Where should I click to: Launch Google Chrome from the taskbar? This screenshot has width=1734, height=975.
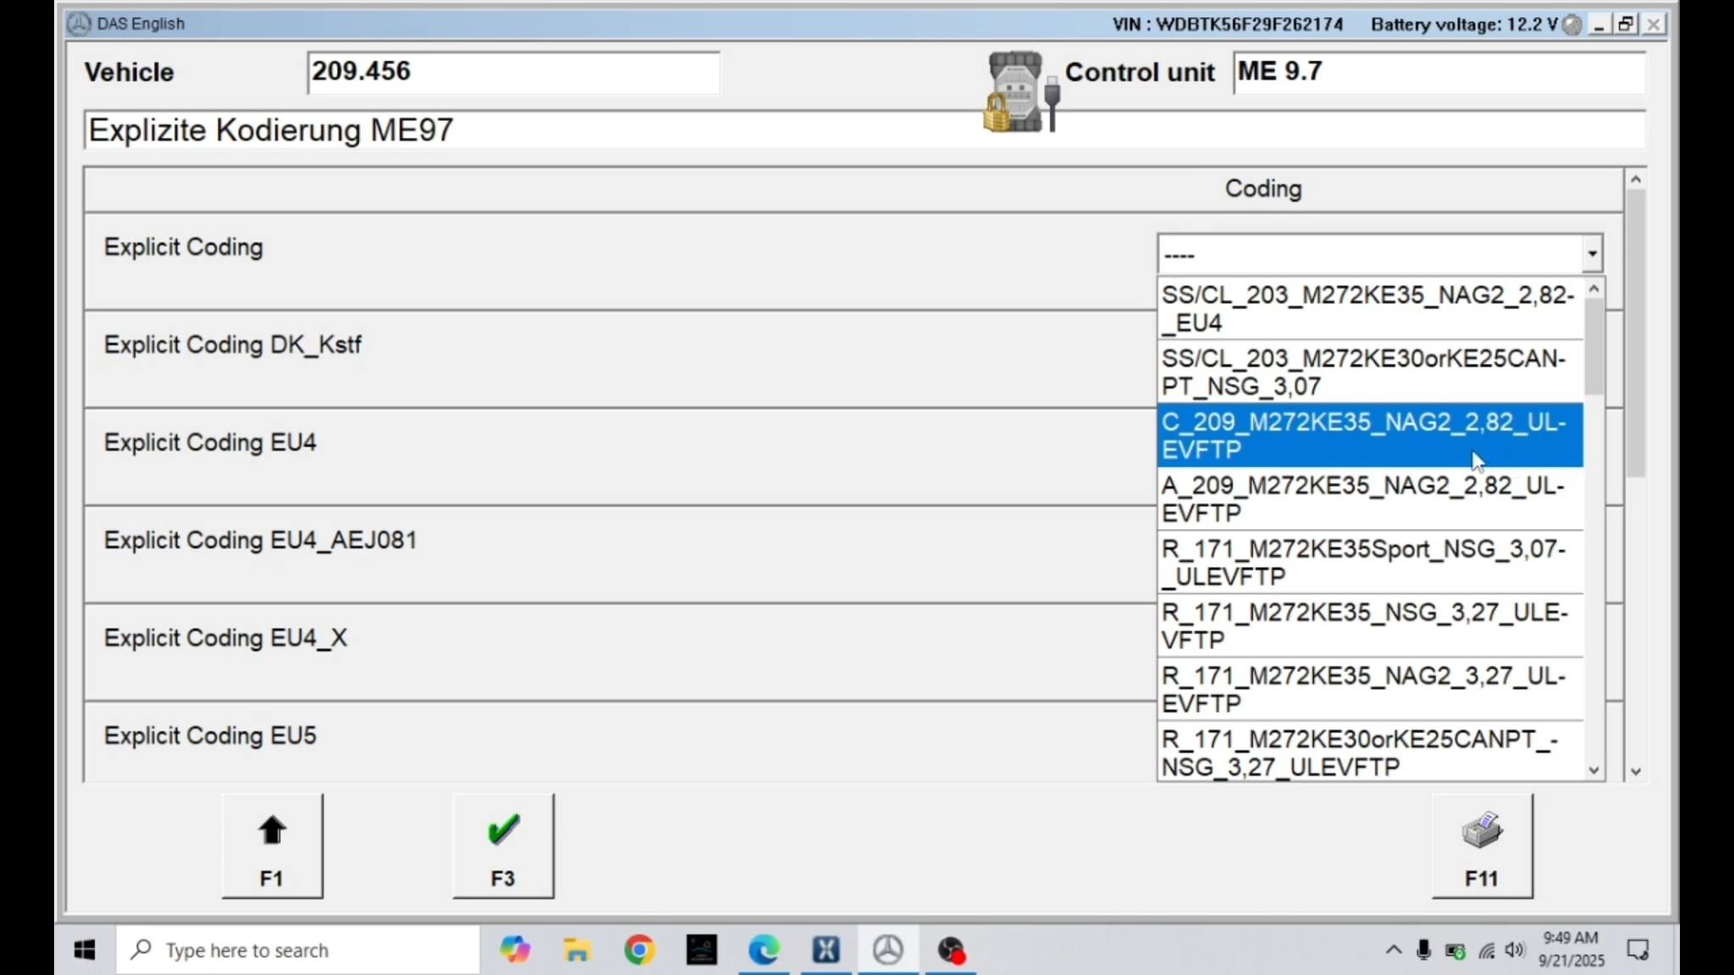(x=639, y=950)
